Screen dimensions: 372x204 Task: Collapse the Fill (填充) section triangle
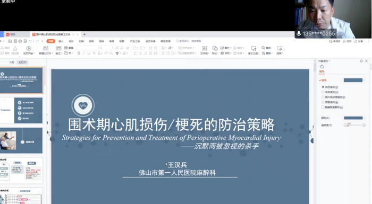320,81
